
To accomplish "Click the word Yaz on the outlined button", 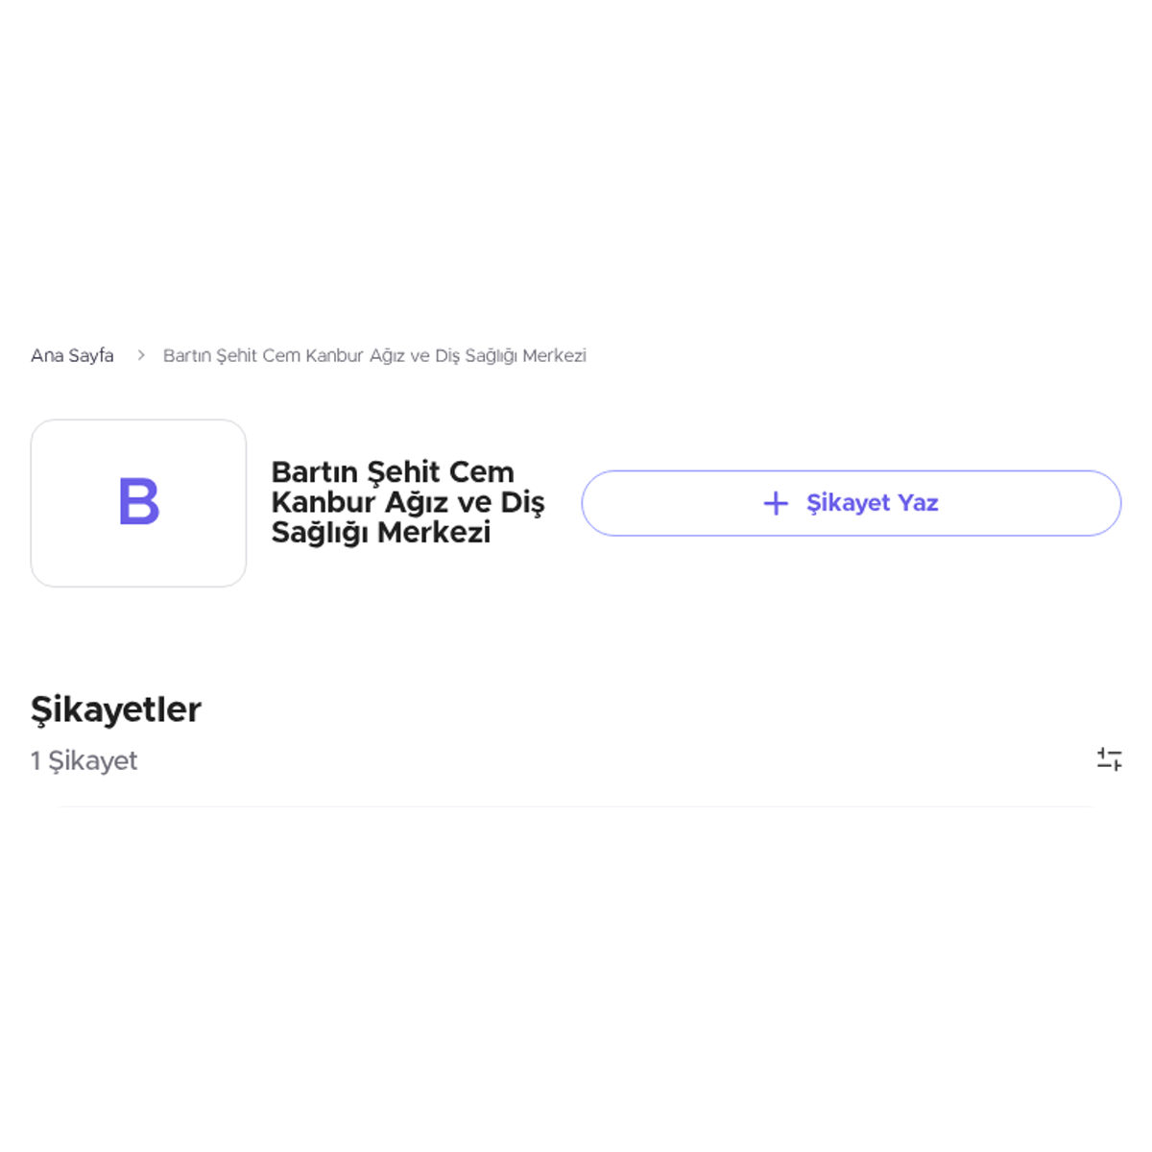I will 919,503.
